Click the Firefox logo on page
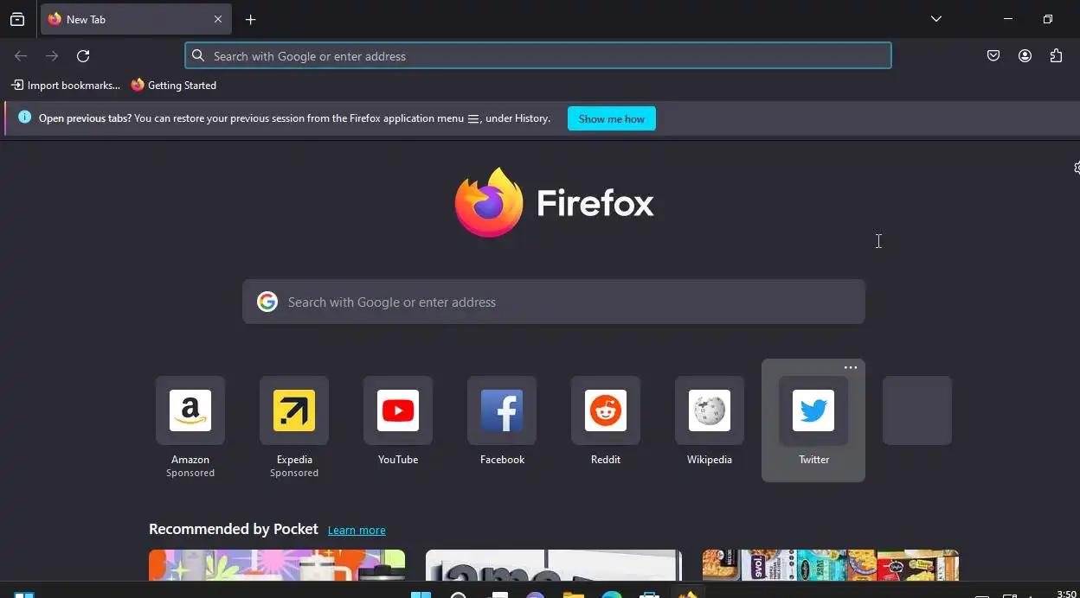The width and height of the screenshot is (1080, 598). click(x=554, y=203)
